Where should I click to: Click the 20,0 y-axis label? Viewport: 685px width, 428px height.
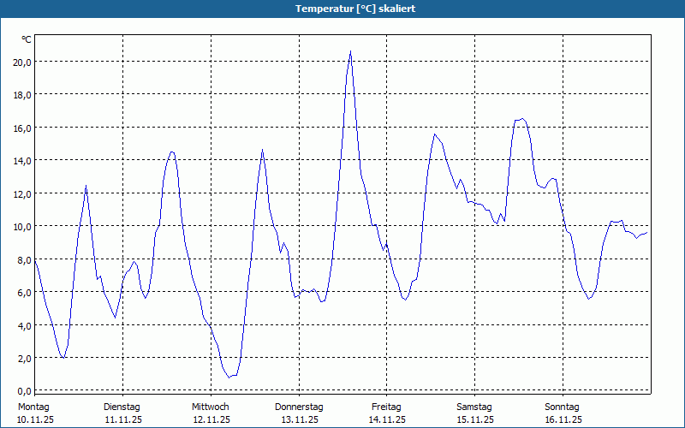point(22,62)
